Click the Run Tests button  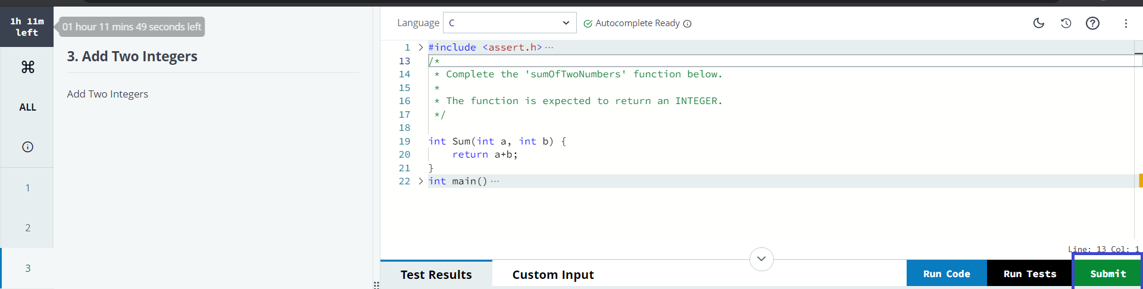[x=1029, y=274]
